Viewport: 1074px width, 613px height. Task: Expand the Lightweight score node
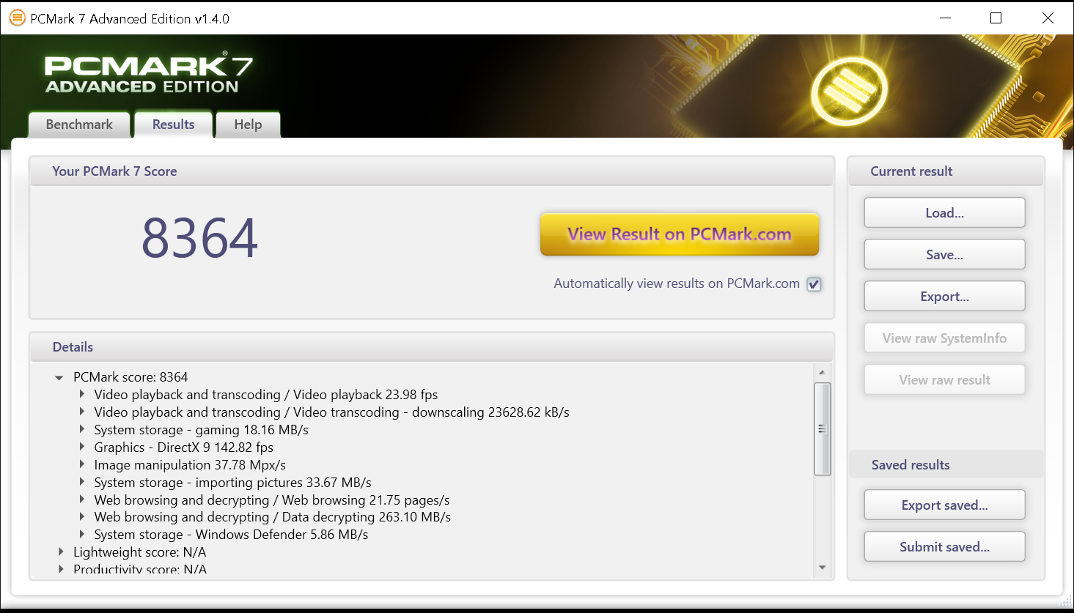pos(61,551)
